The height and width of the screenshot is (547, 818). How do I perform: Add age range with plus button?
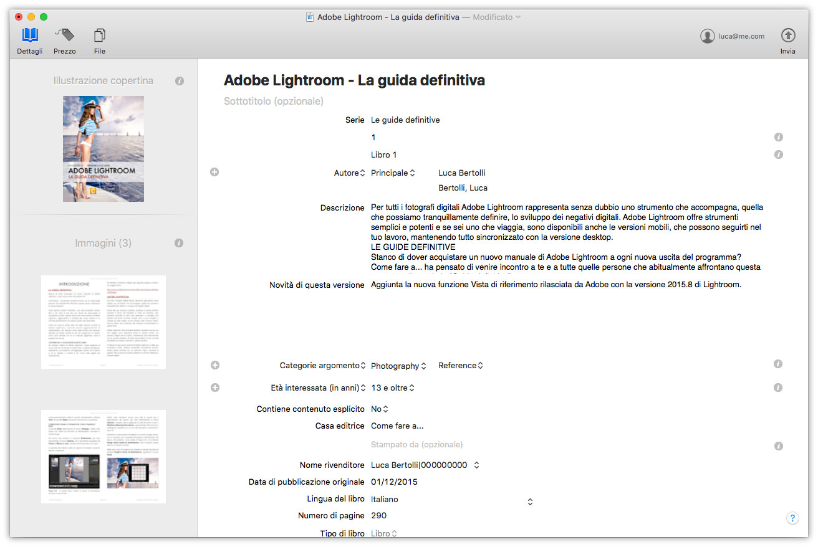[215, 388]
